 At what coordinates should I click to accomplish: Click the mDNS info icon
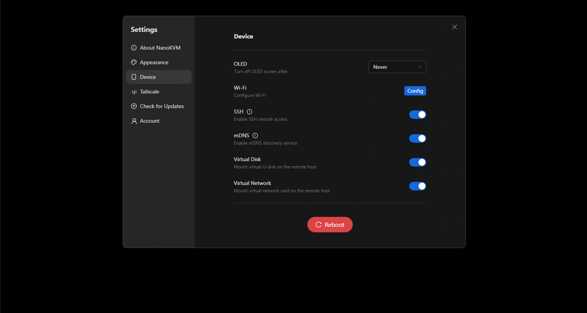(256, 136)
